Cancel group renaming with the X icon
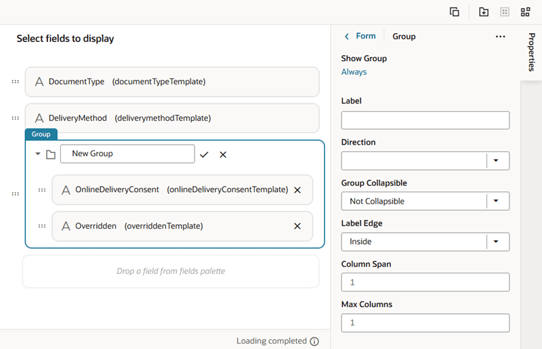 point(223,155)
